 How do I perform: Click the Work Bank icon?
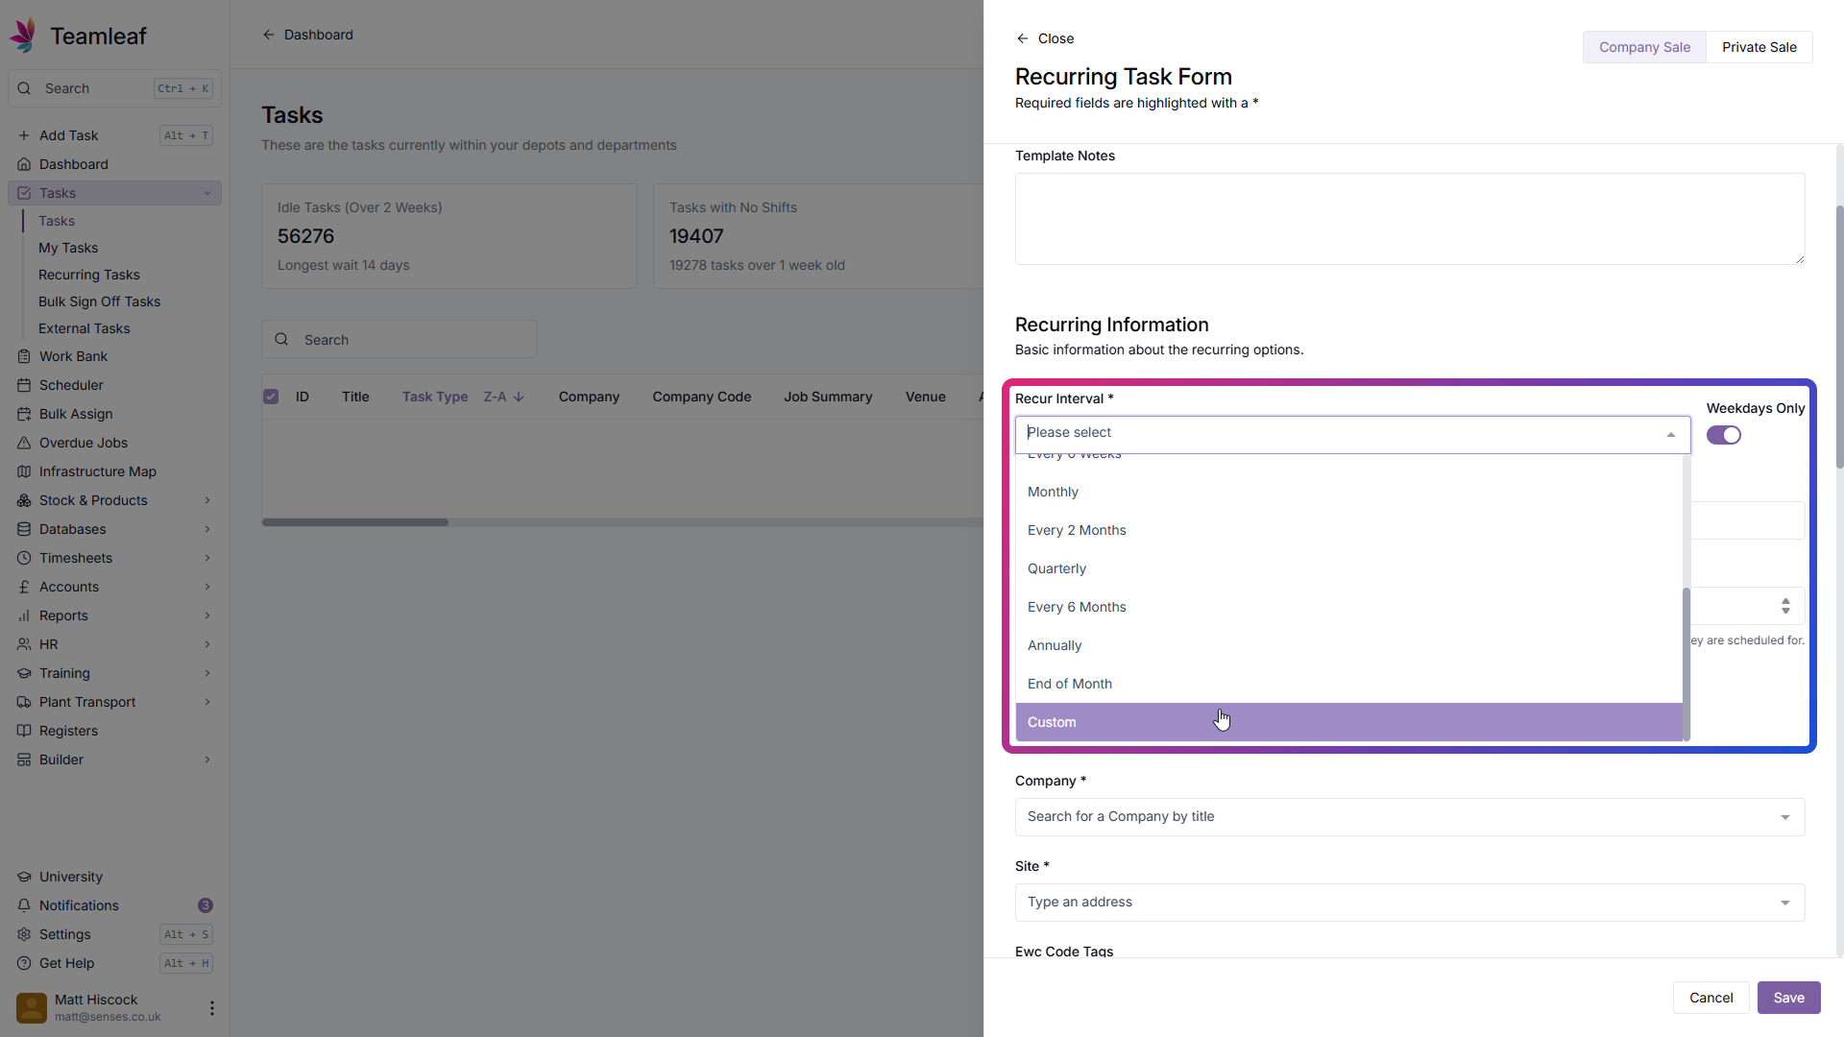pyautogui.click(x=24, y=356)
